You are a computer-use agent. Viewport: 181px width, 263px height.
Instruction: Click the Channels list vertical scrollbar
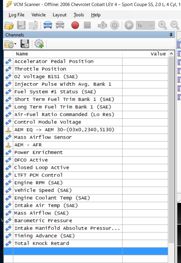click(171, 150)
